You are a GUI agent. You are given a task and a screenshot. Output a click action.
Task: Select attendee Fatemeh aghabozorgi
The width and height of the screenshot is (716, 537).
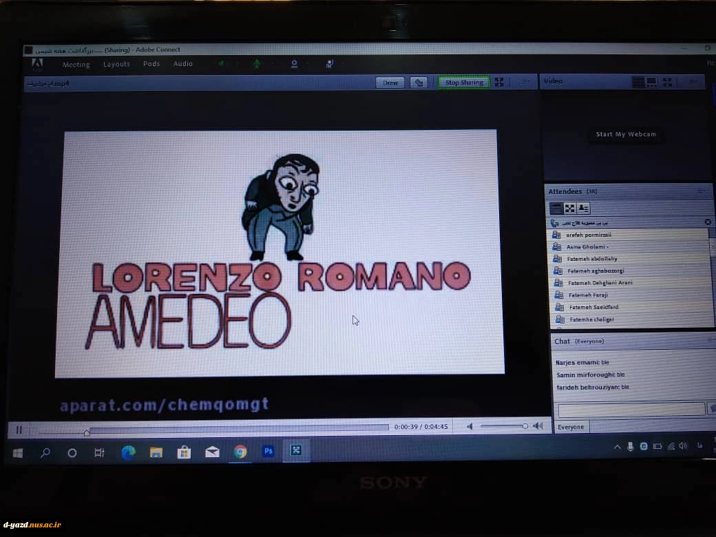click(x=630, y=271)
